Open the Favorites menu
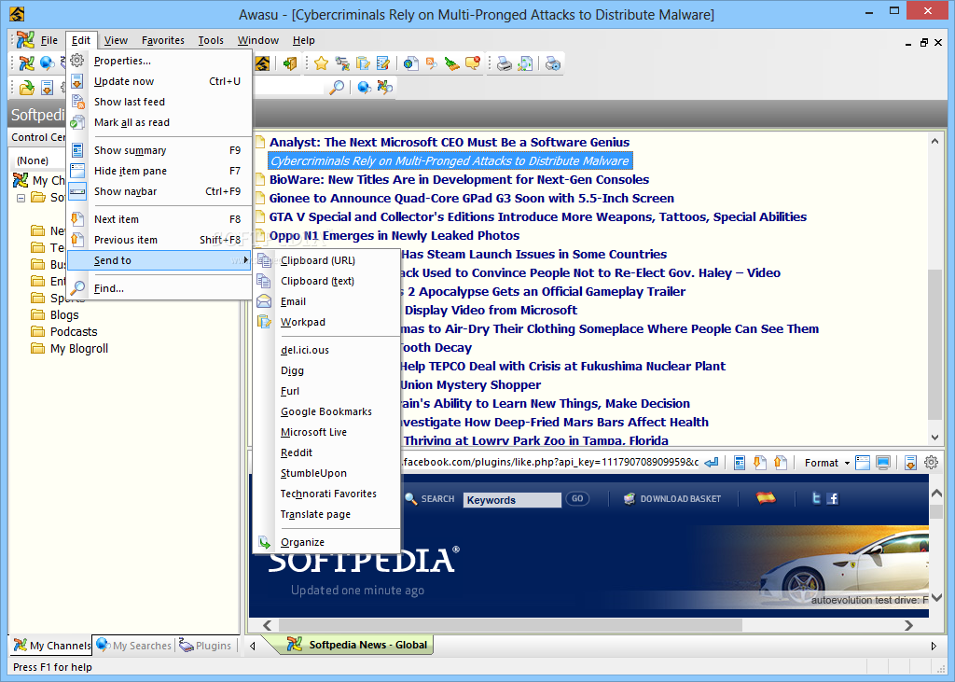 point(162,40)
